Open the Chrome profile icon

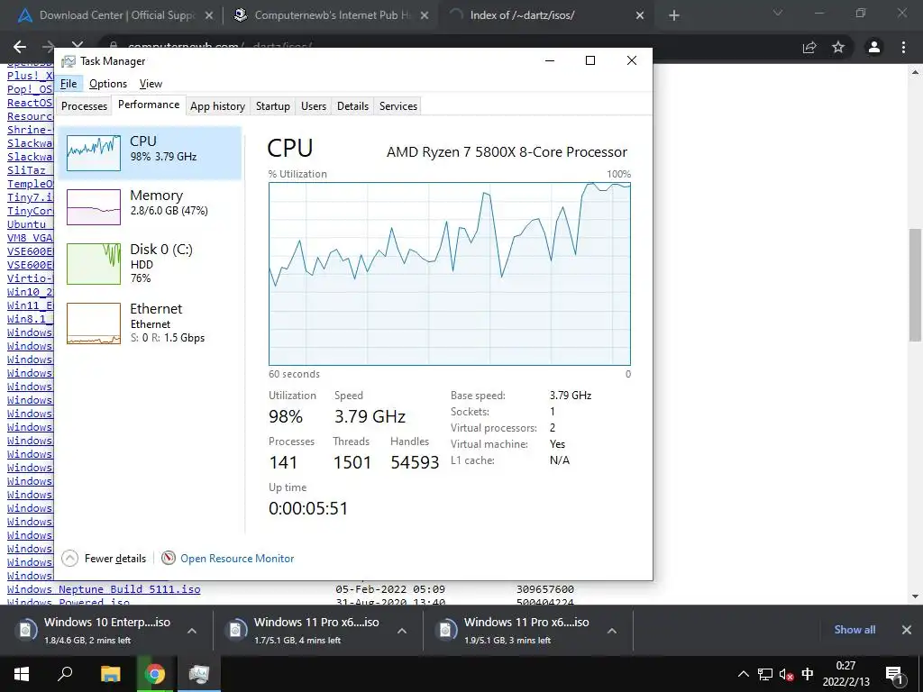[874, 47]
